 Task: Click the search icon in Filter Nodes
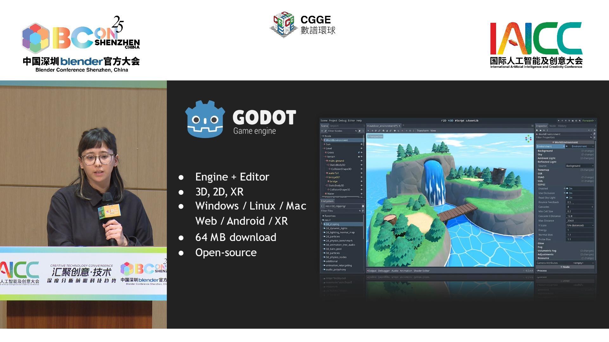[x=356, y=131]
